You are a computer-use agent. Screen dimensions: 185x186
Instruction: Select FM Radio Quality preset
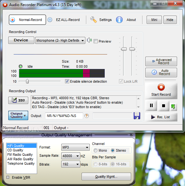tap(22, 155)
